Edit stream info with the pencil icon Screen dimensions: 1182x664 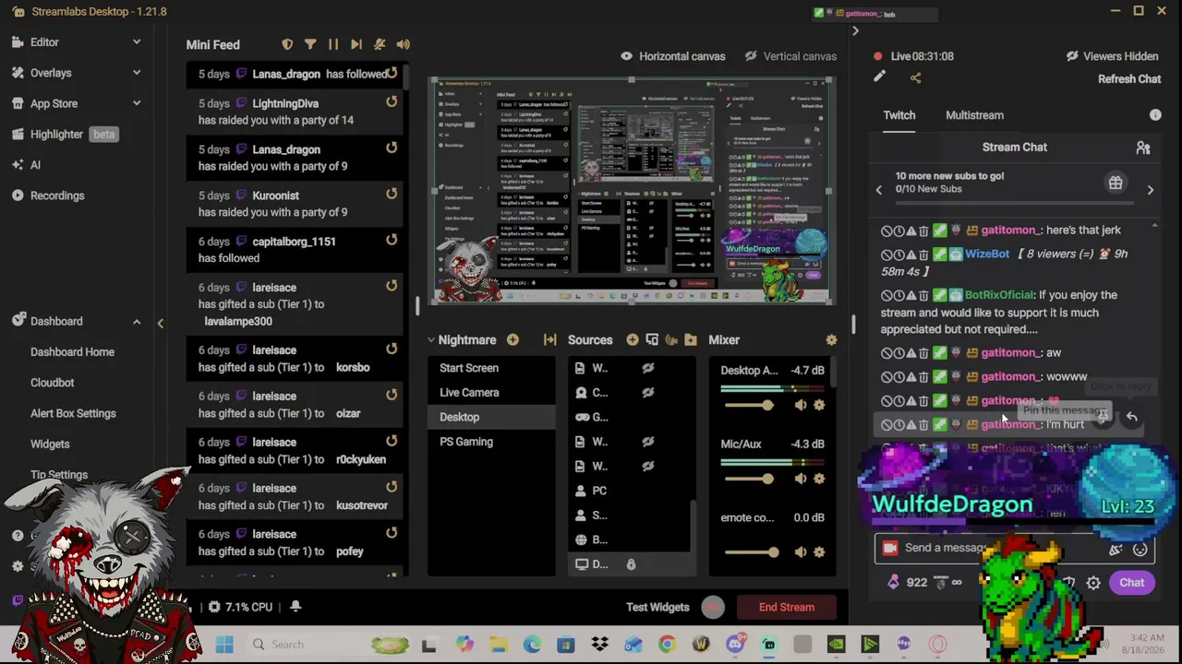point(880,78)
